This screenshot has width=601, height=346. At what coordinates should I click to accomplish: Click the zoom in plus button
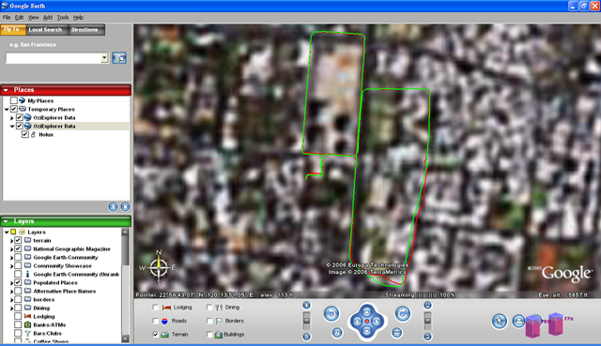pyautogui.click(x=306, y=305)
